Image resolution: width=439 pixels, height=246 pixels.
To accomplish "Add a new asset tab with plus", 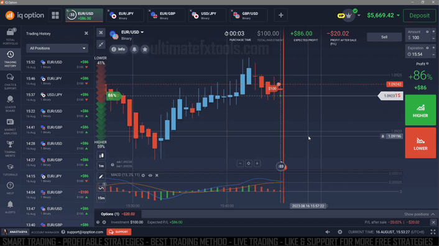I will tap(281, 15).
